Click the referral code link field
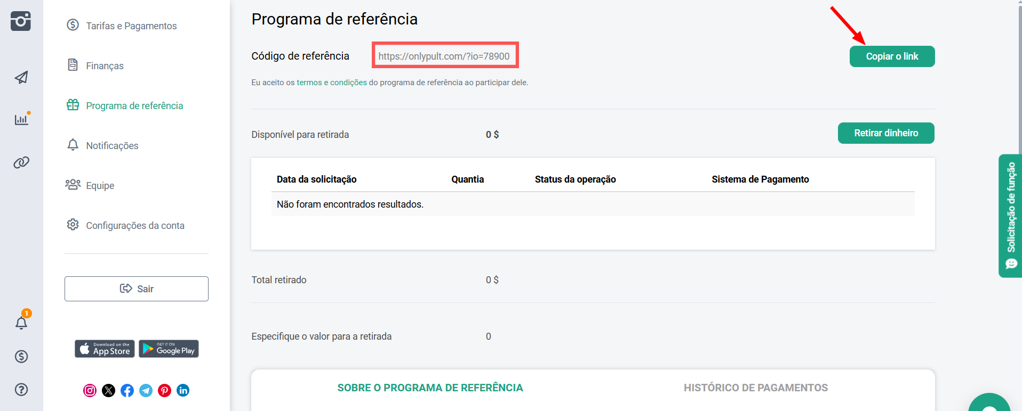The width and height of the screenshot is (1022, 411). (x=444, y=56)
